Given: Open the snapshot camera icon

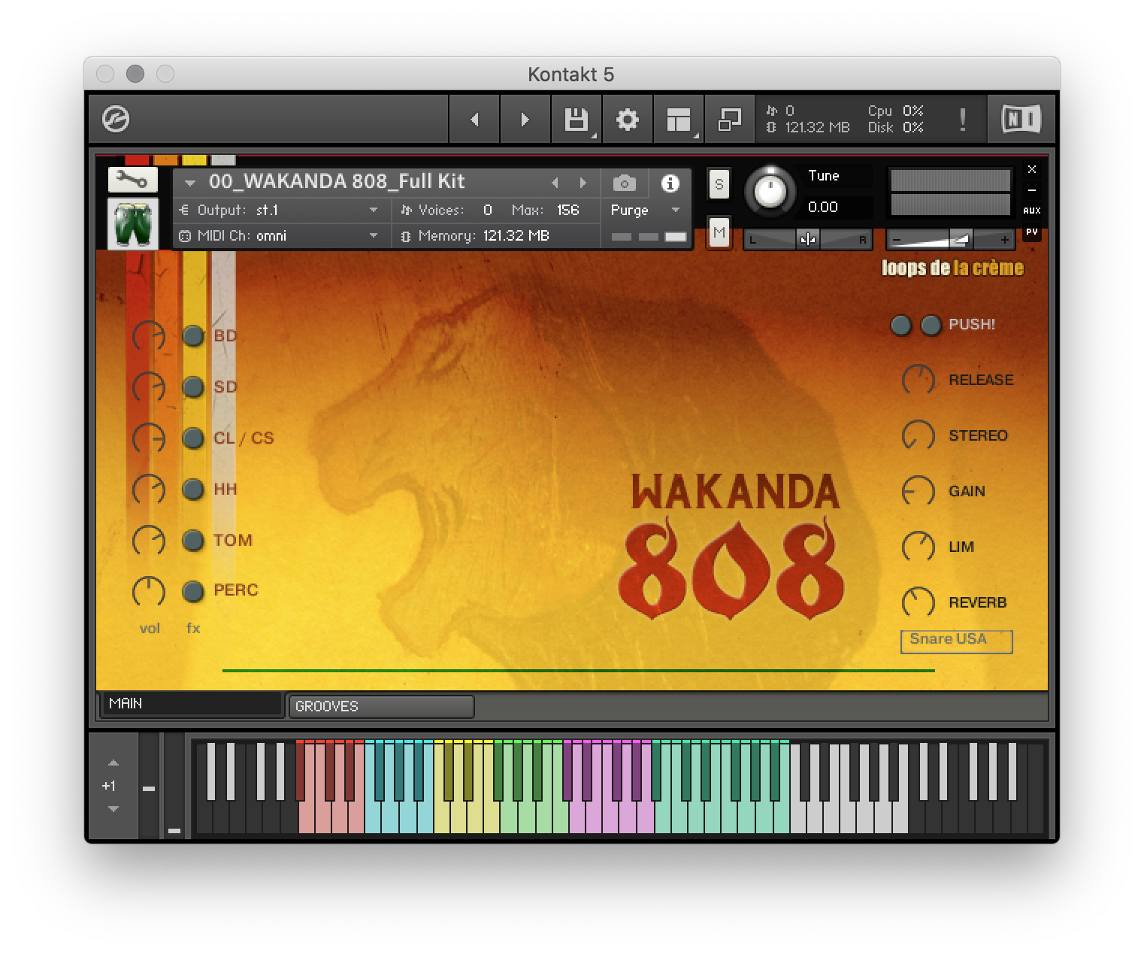Looking at the screenshot, I should point(623,182).
